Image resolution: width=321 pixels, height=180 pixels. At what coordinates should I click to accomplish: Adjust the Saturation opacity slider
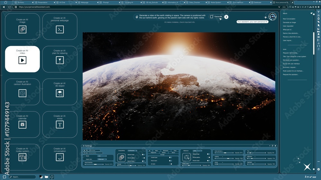pos(257,159)
